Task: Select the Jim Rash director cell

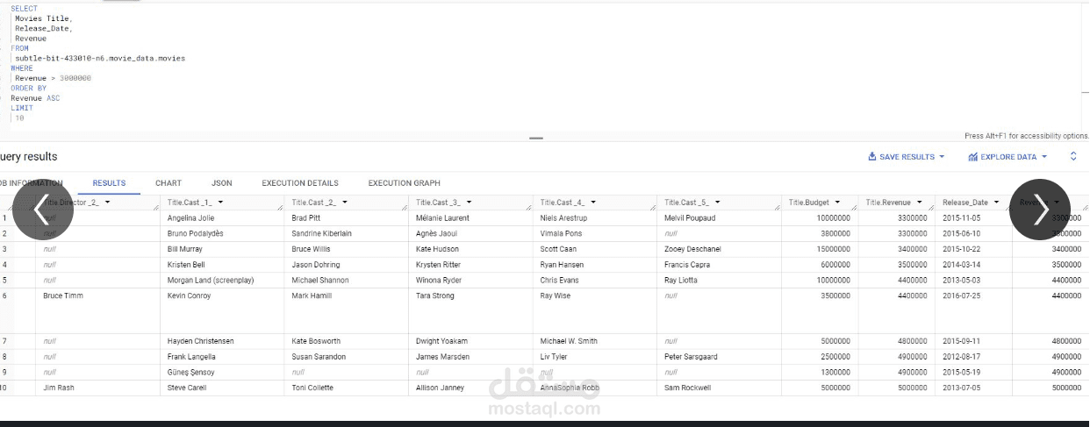Action: click(x=59, y=388)
